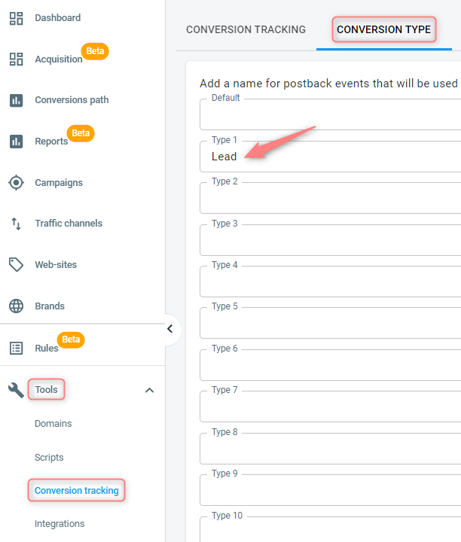This screenshot has width=461, height=542.
Task: Click the Brands globe icon
Action: (x=16, y=306)
